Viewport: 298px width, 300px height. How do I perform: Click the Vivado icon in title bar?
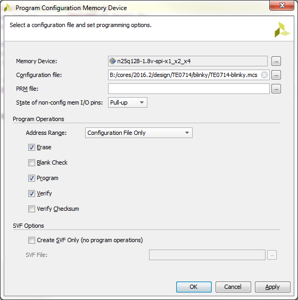[8, 8]
